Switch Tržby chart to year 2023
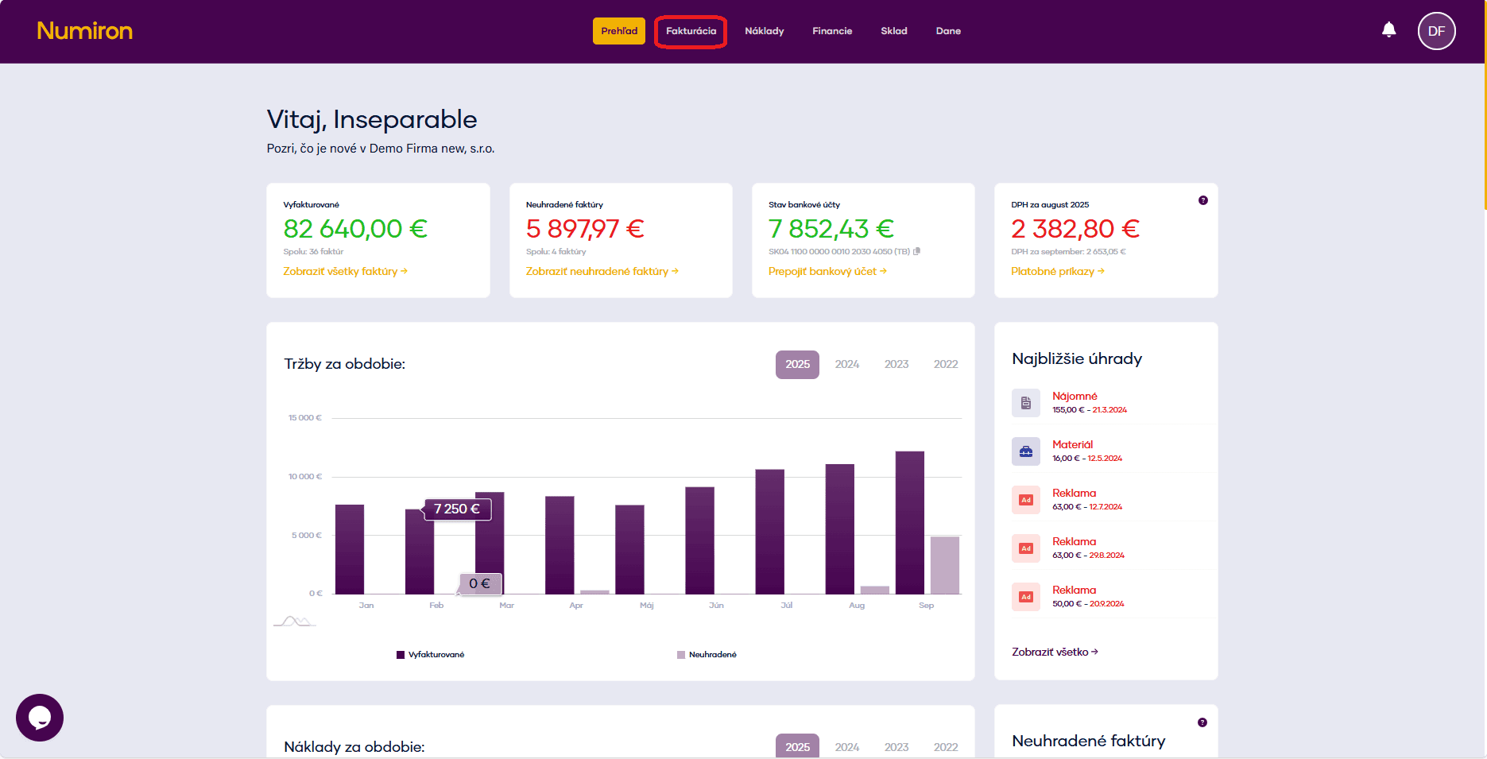 pos(896,364)
